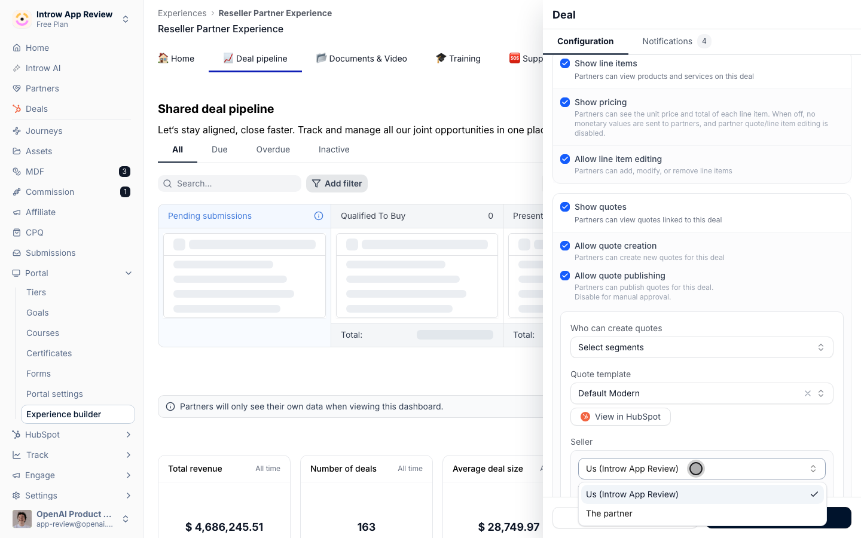Click the MDF icon in sidebar
The height and width of the screenshot is (538, 861).
coord(17,172)
